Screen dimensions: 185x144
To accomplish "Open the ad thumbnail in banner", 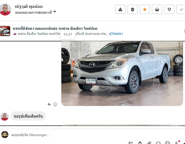I will pyautogui.click(x=5, y=31).
